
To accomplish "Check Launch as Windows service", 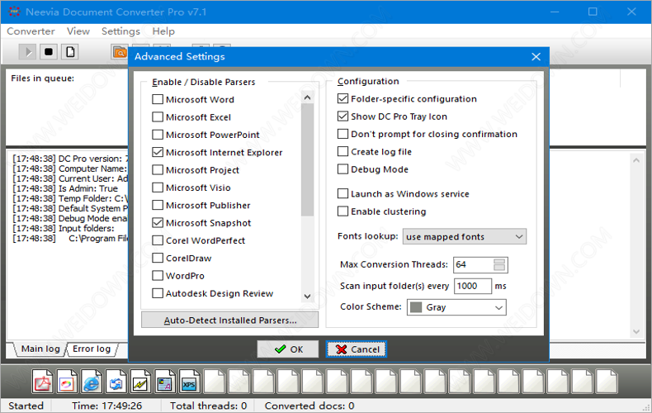I will 343,193.
